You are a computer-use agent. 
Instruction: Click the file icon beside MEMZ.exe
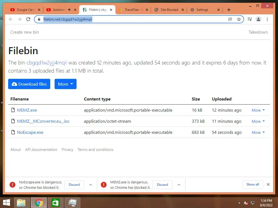click(x=13, y=110)
